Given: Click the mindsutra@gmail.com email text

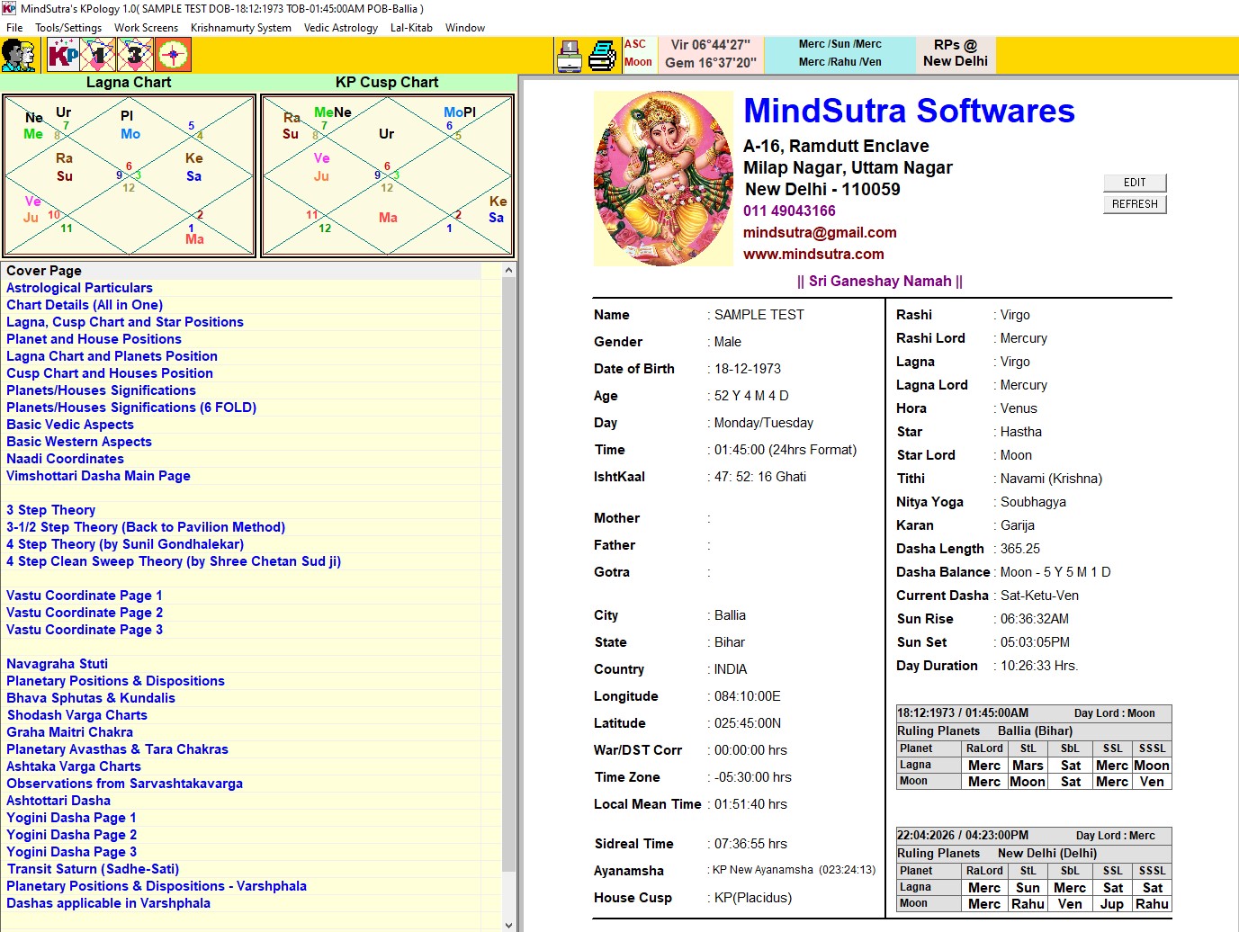Looking at the screenshot, I should [x=820, y=233].
